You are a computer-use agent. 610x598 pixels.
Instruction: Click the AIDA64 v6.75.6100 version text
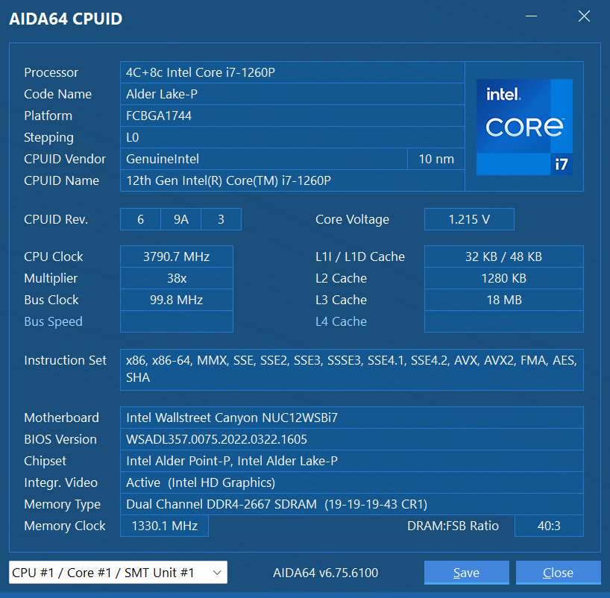[x=325, y=573]
